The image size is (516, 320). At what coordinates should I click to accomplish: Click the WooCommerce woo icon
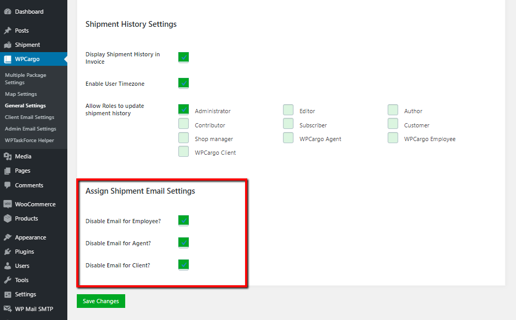pos(7,204)
